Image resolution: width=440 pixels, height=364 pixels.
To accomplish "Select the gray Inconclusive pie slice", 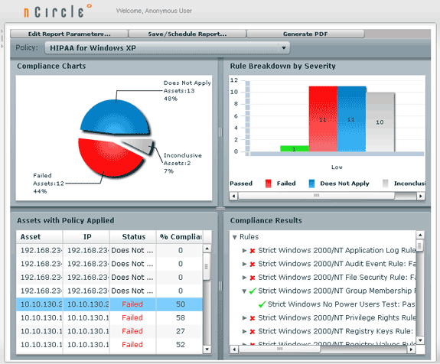I will tap(140, 145).
